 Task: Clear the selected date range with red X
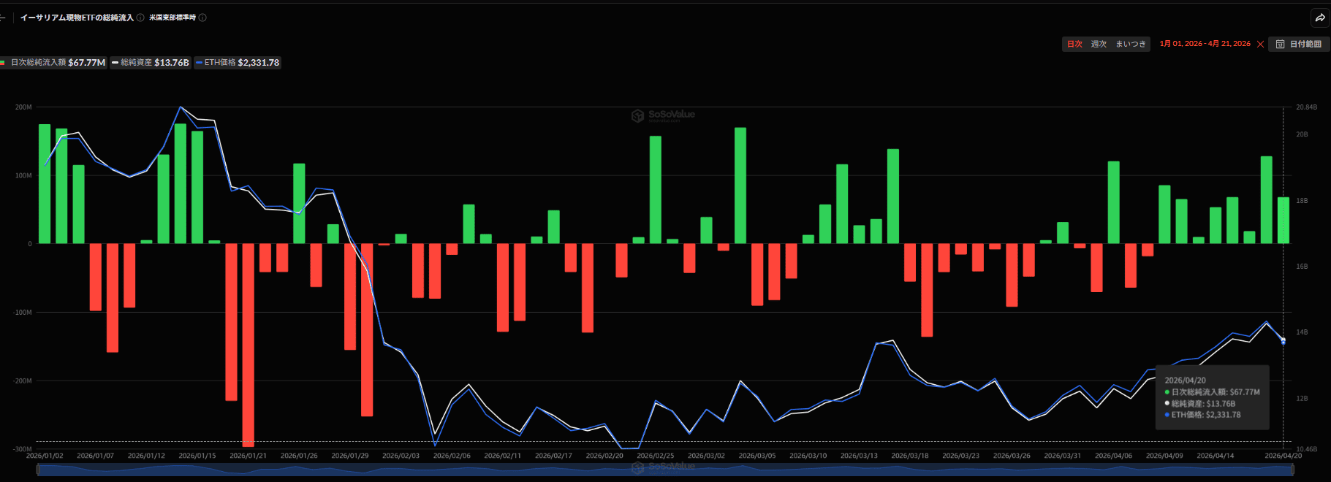click(1260, 45)
